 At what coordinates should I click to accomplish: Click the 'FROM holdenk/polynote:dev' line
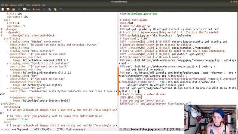138,14
